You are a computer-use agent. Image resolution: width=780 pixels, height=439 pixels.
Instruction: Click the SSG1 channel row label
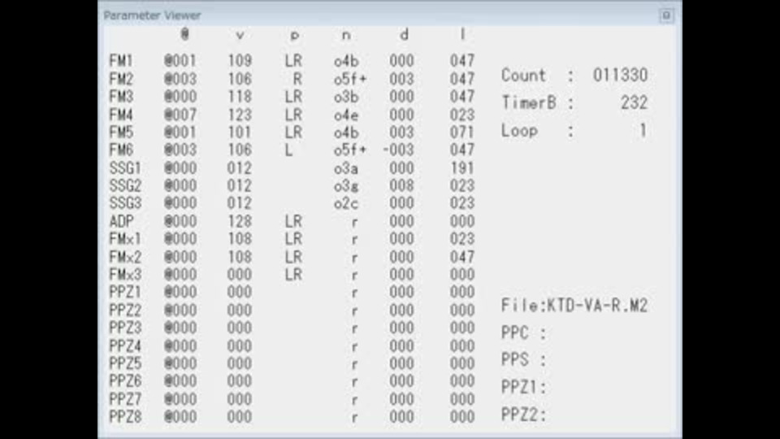(x=125, y=167)
